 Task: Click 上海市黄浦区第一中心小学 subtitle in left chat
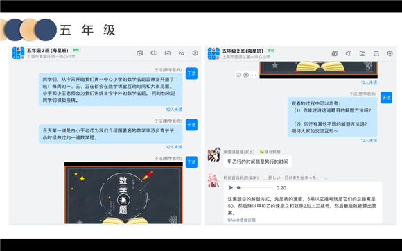(x=51, y=56)
